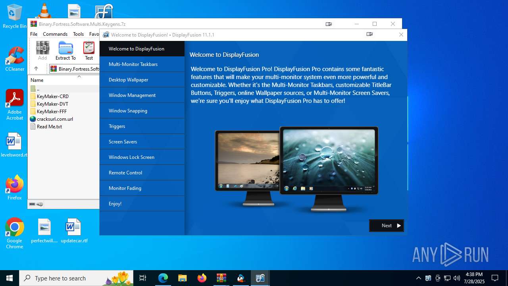Click taskbar search box
The height and width of the screenshot is (286, 508).
(77, 278)
